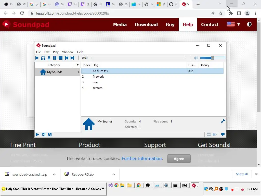This screenshot has width=261, height=196.
Task: Bookmark this page with the star icon
Action: (221, 13)
